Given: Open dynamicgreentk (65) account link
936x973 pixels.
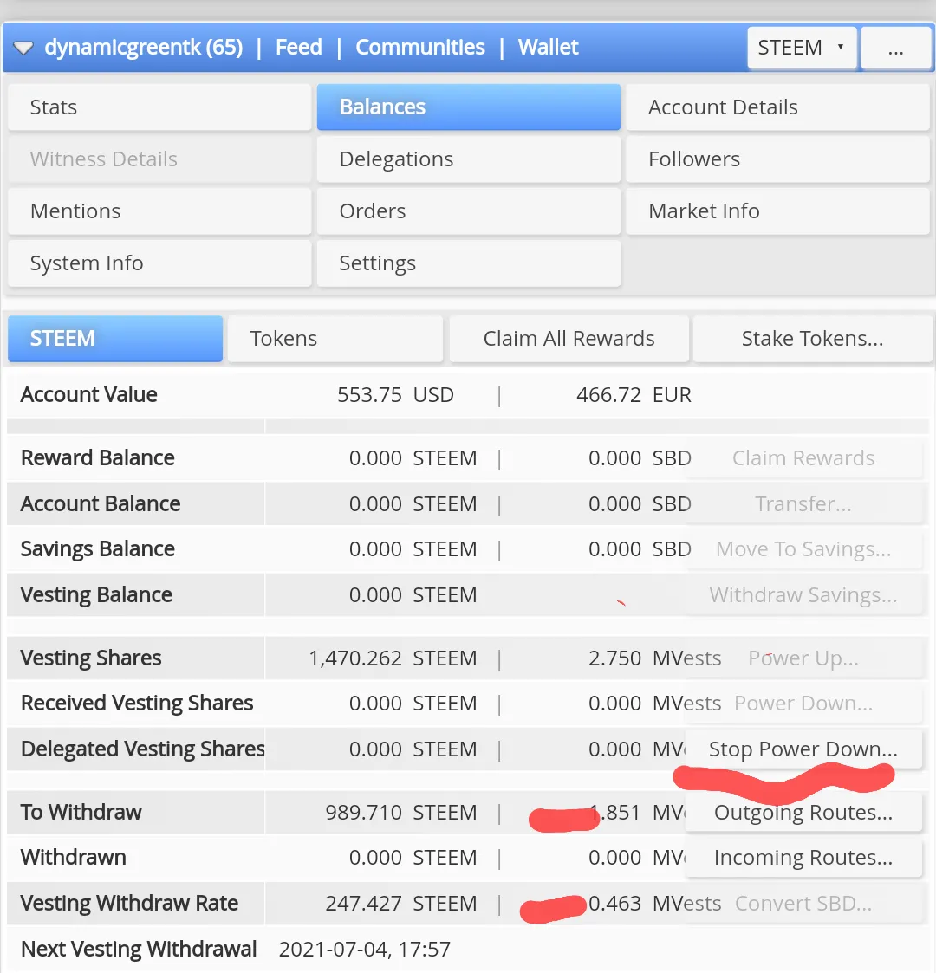Looking at the screenshot, I should pos(143,47).
